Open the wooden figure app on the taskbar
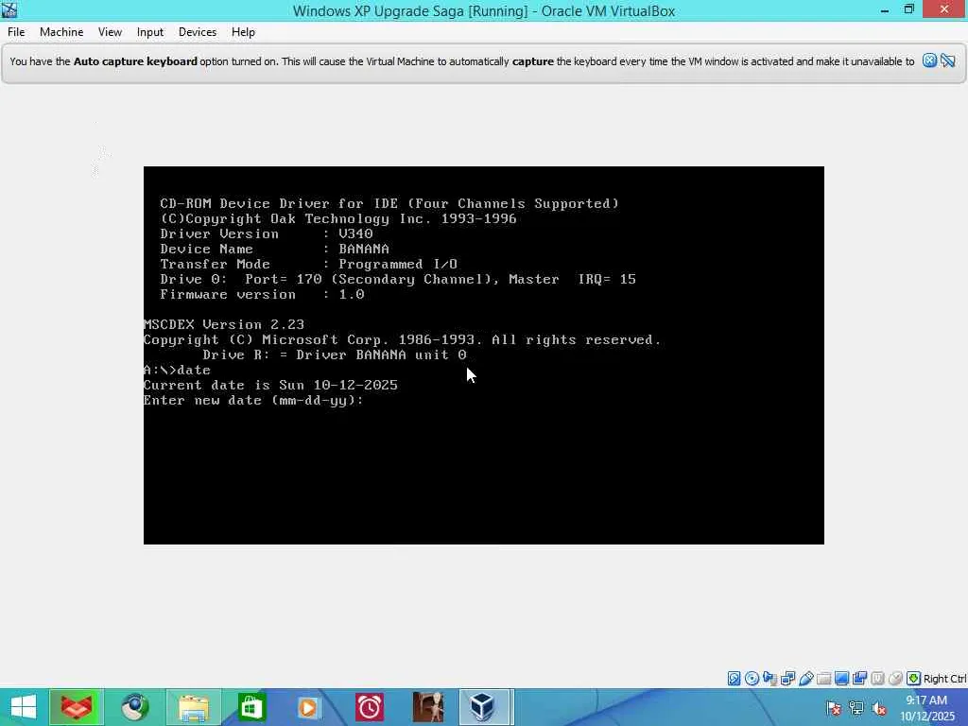The width and height of the screenshot is (968, 726). tap(428, 707)
